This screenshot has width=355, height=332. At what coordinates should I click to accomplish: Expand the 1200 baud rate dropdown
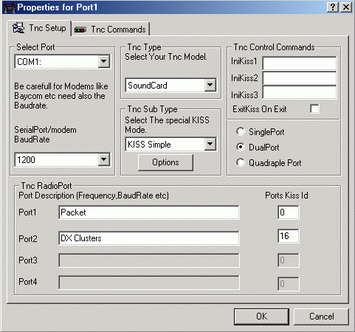(x=104, y=159)
